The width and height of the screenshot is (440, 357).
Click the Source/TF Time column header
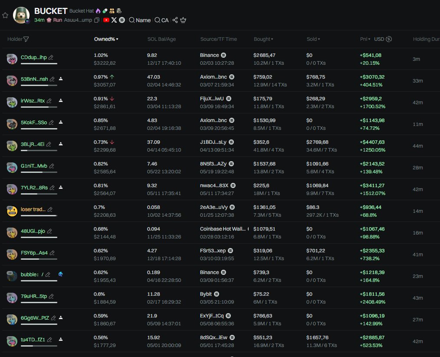(x=219, y=39)
